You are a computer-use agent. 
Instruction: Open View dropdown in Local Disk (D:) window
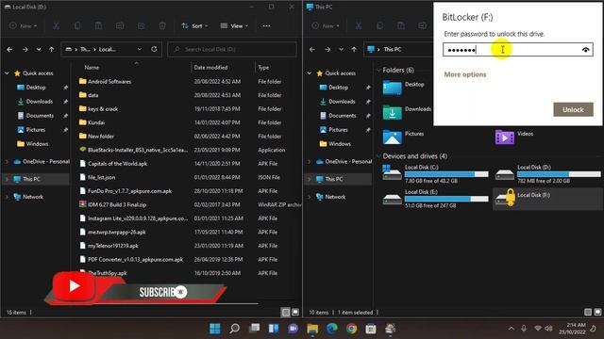click(234, 25)
